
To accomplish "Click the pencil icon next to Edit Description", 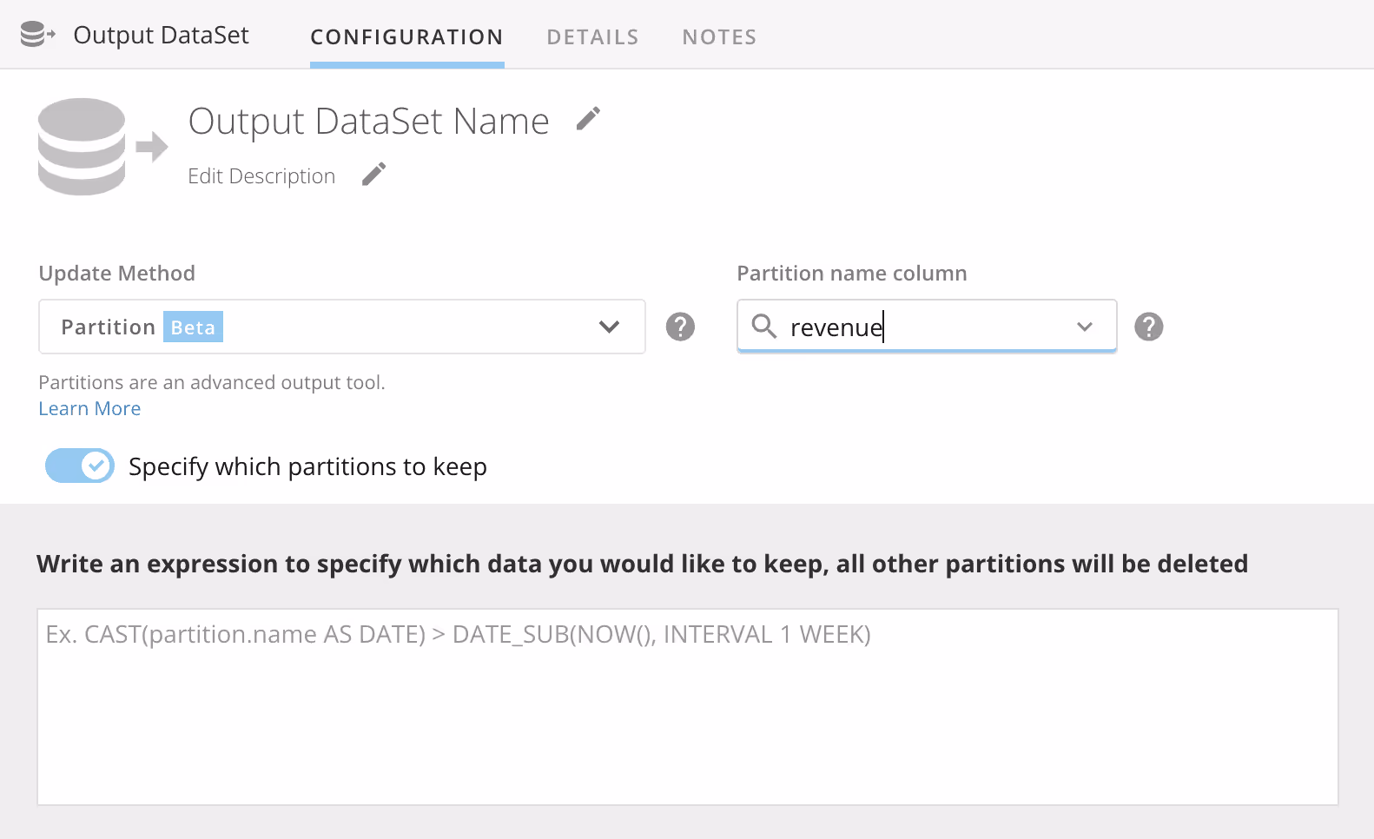I will [x=373, y=175].
